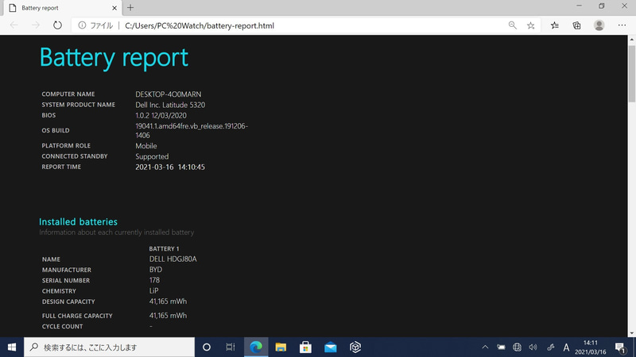This screenshot has width=636, height=357.
Task: Click serial number value 178
Action: click(154, 280)
